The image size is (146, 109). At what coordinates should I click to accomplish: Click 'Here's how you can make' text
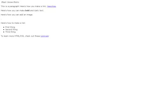point(13,10)
